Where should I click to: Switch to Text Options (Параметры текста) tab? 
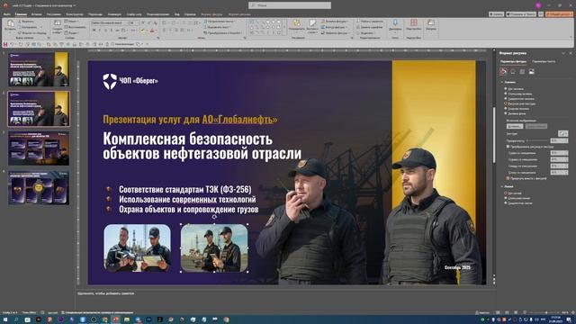pos(544,62)
